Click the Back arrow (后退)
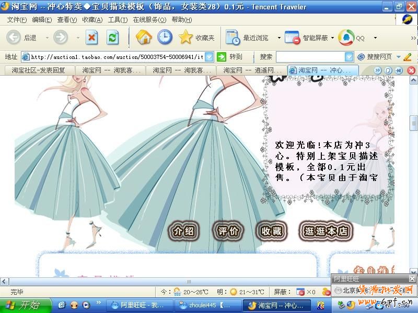Screen dimensions: 418x313 click(x=14, y=37)
